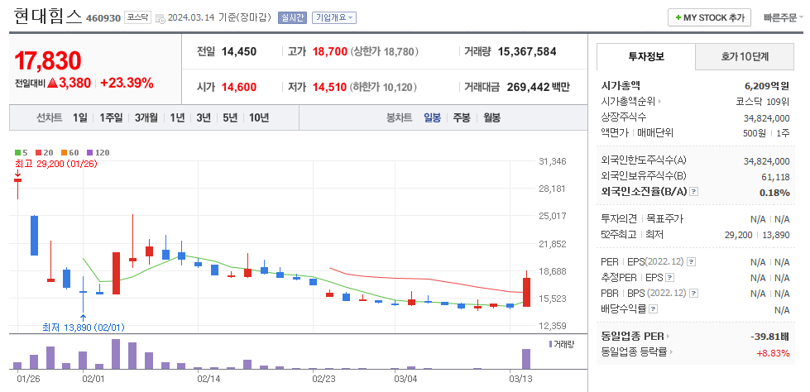
Task: Click the 거래량 value 15,367,584
Action: point(527,51)
